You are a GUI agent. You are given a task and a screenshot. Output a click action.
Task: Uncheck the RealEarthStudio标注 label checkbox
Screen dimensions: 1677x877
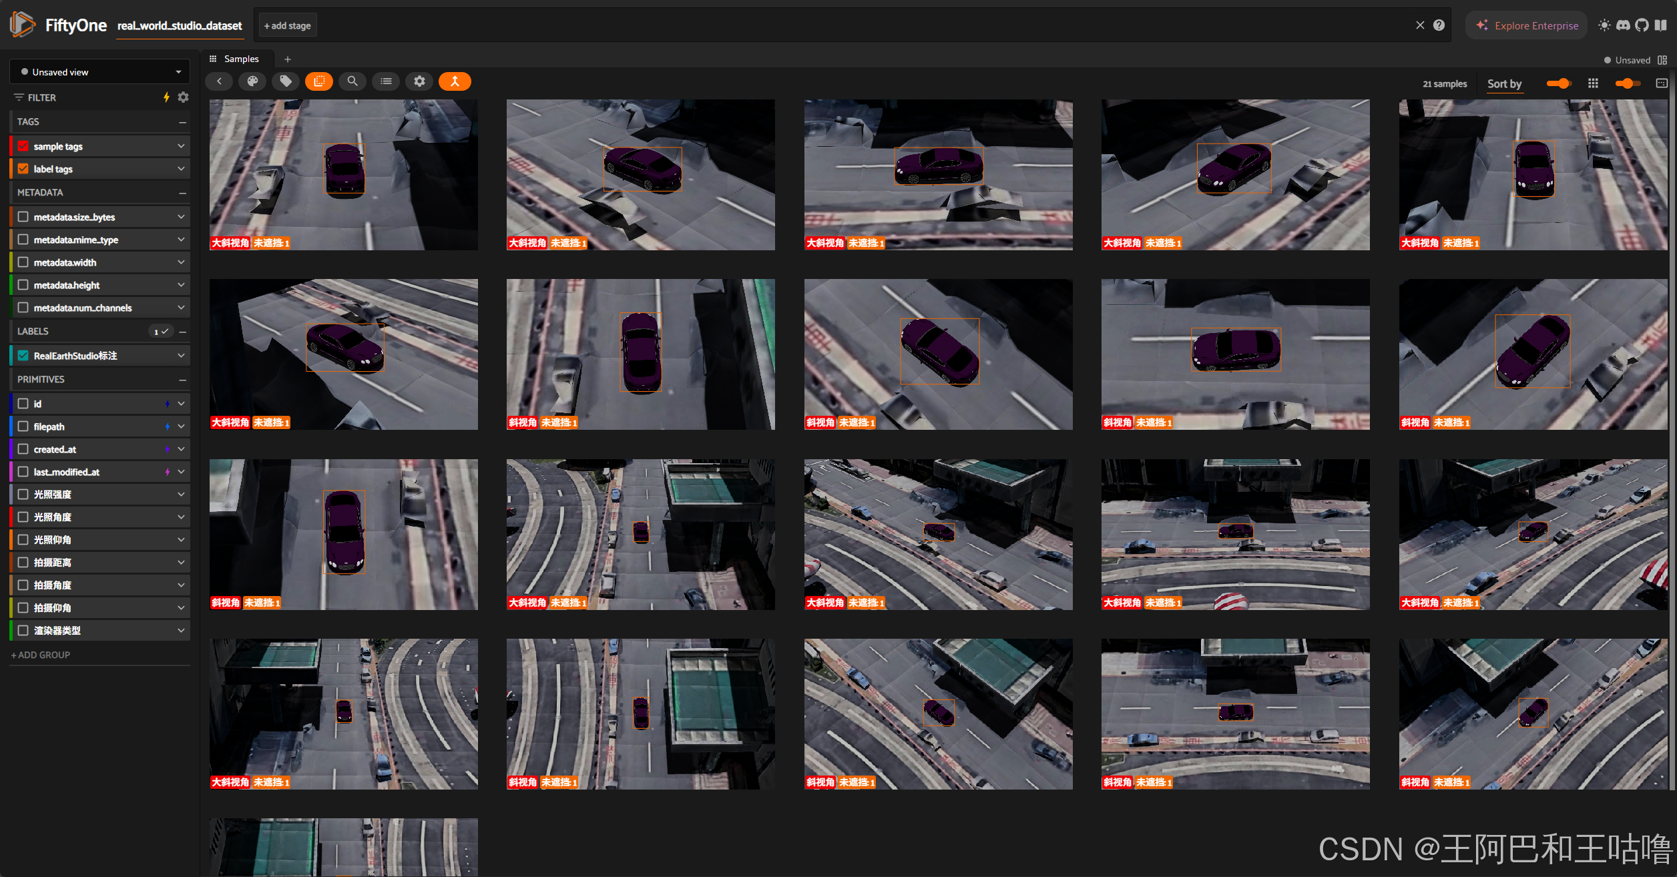click(x=23, y=356)
